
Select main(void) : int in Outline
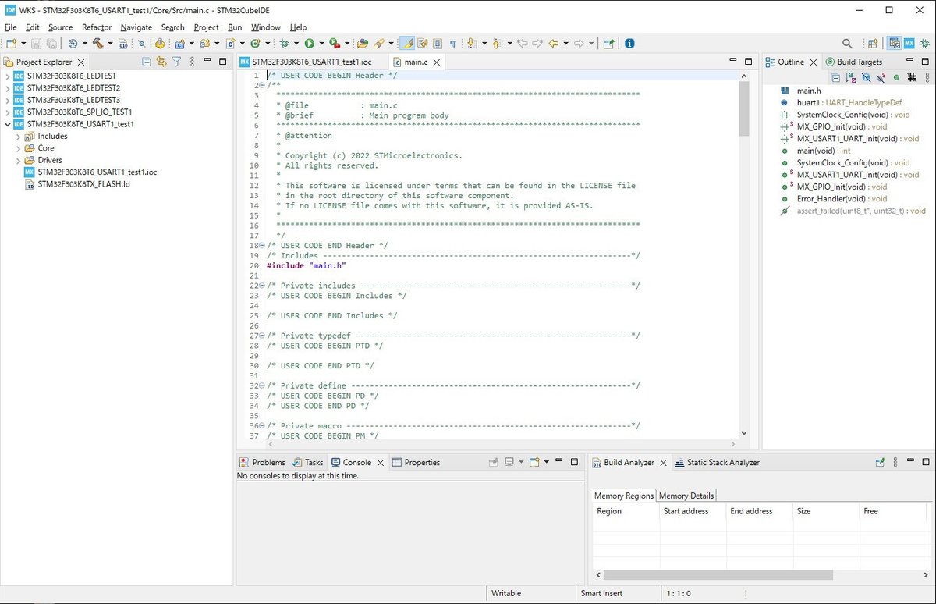(x=824, y=151)
